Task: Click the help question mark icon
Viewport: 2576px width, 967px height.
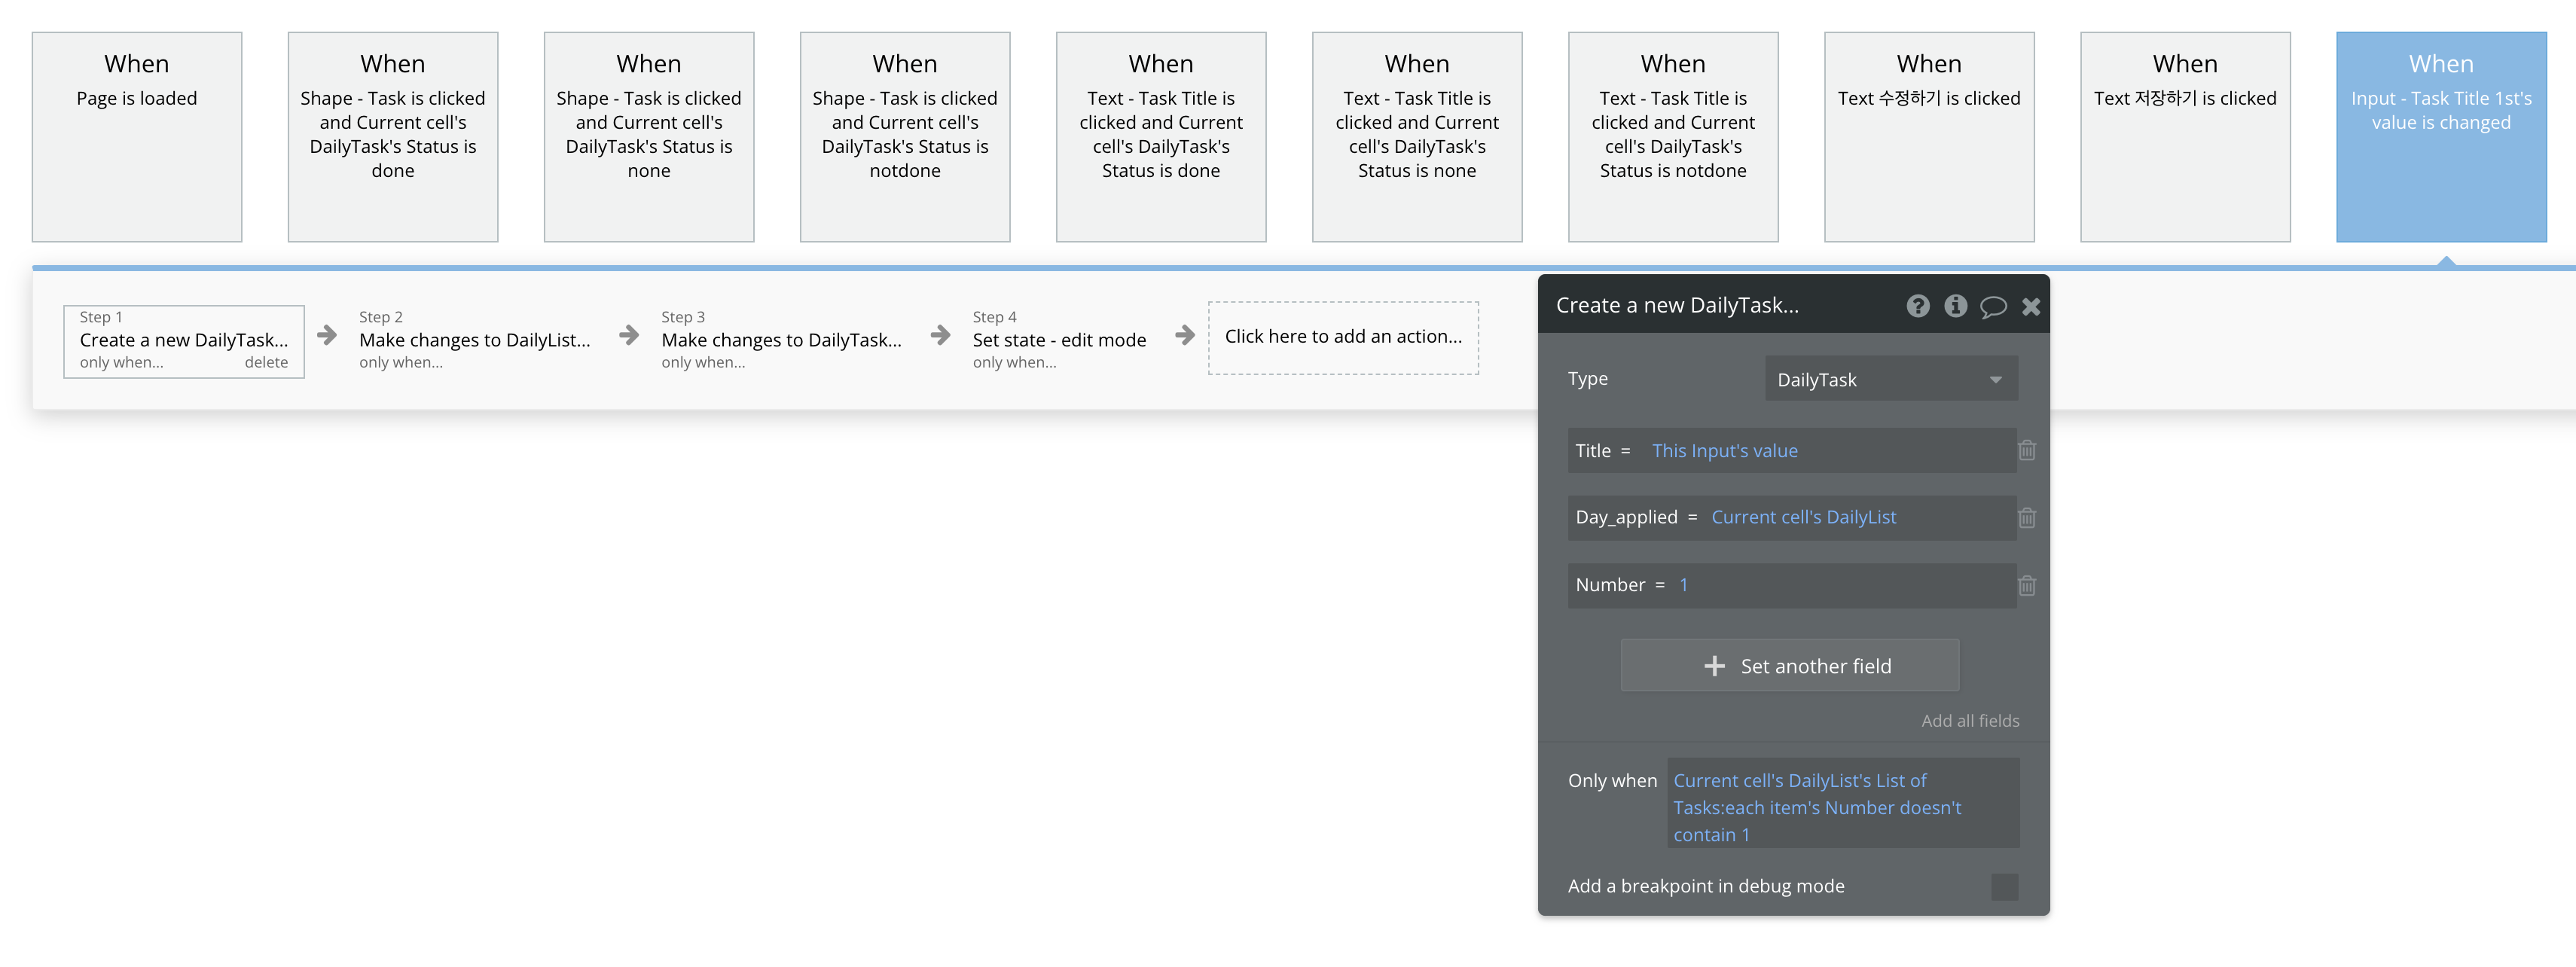Action: coord(1917,306)
